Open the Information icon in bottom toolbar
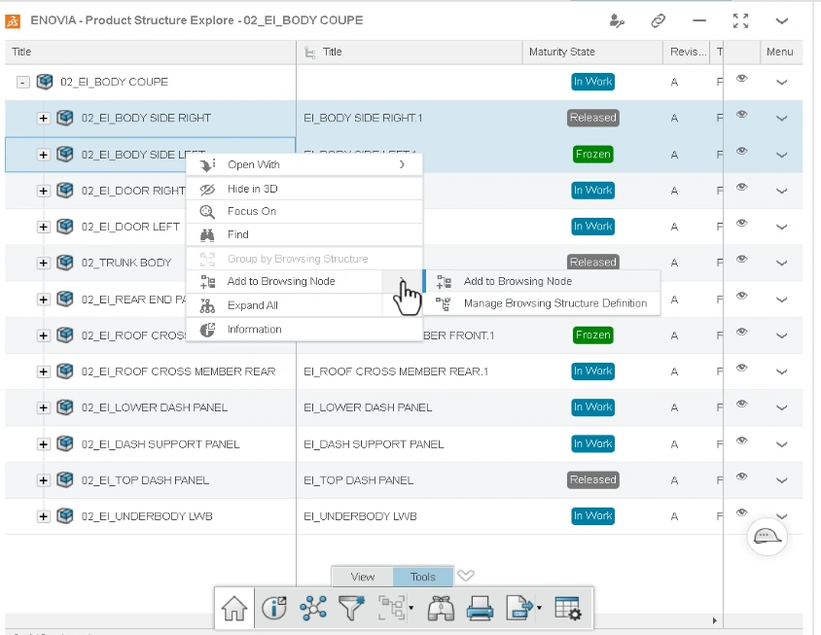The width and height of the screenshot is (821, 635). click(x=274, y=609)
